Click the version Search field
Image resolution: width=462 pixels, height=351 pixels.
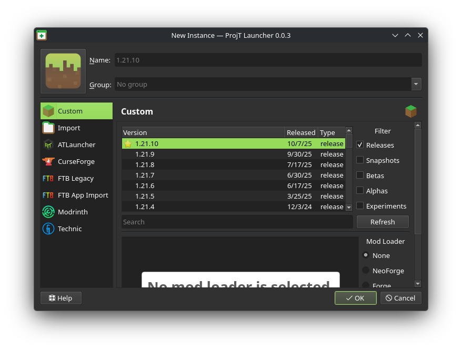tap(237, 222)
